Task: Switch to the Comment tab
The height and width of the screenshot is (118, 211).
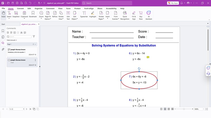Action: [x=50, y=8]
